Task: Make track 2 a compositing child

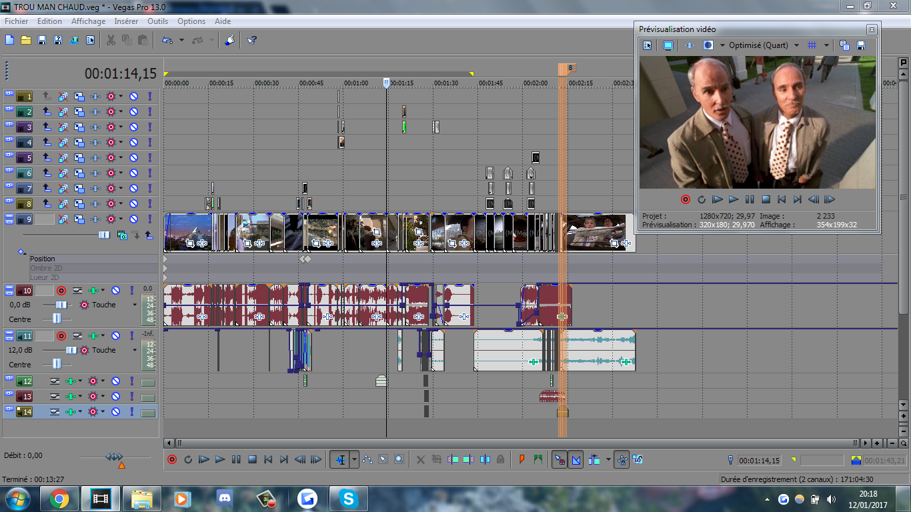Action: [47, 112]
